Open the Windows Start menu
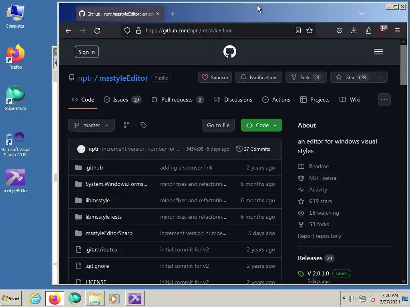410x307 pixels. click(x=11, y=298)
